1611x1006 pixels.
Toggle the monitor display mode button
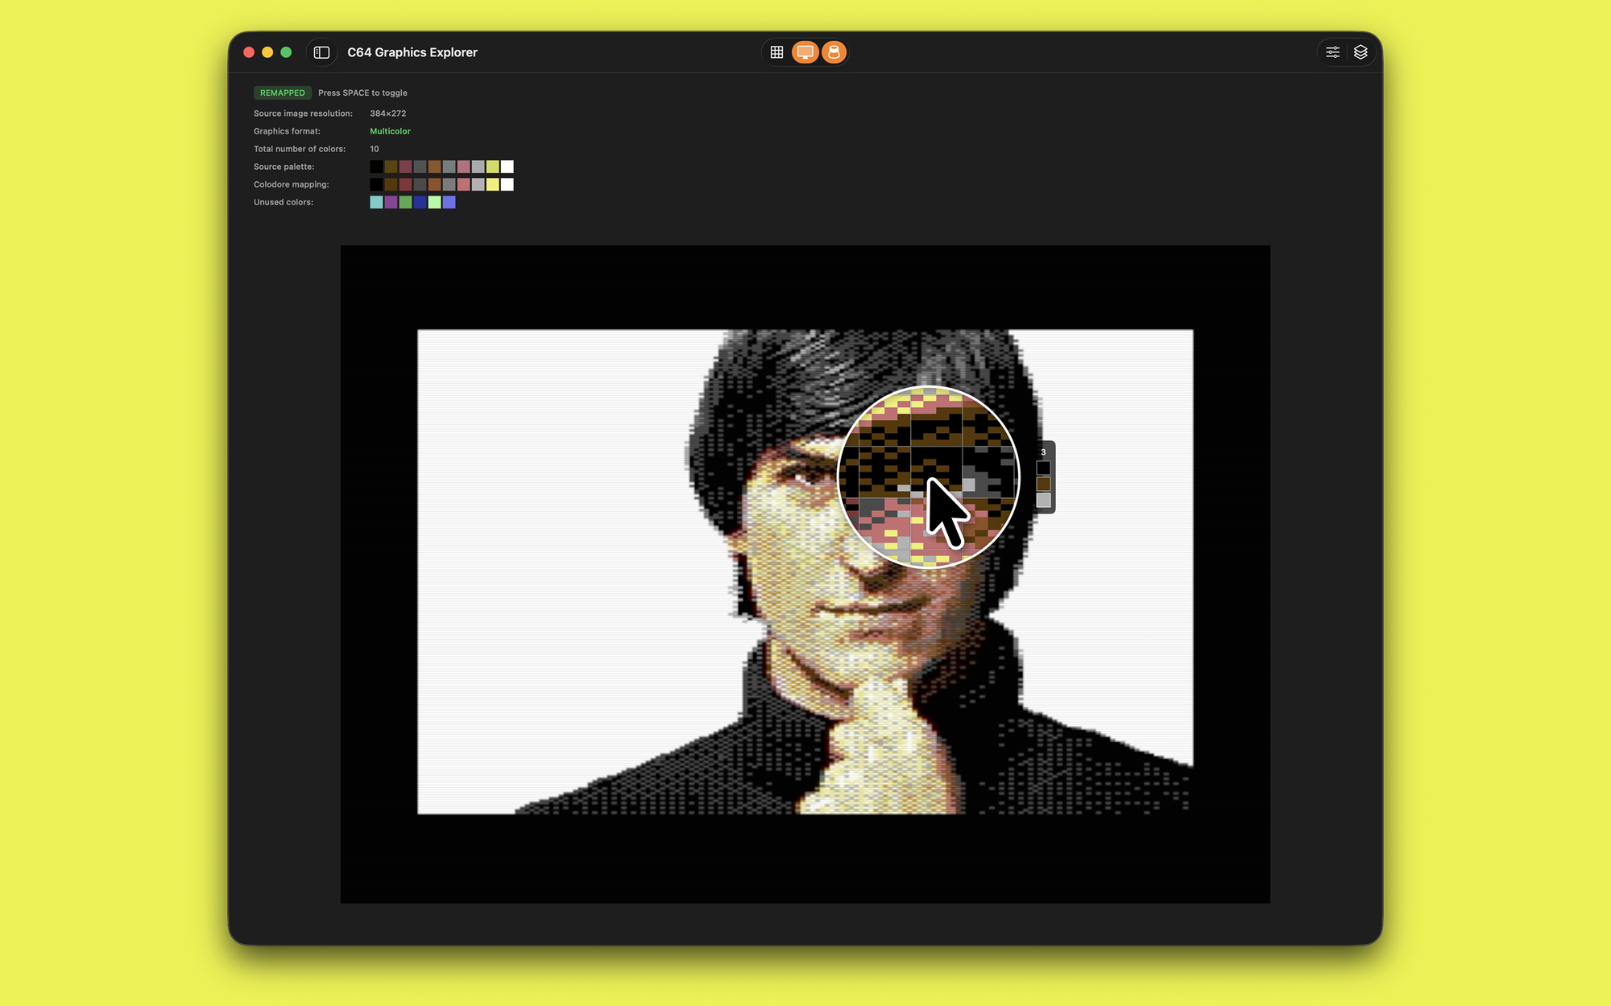click(x=805, y=52)
